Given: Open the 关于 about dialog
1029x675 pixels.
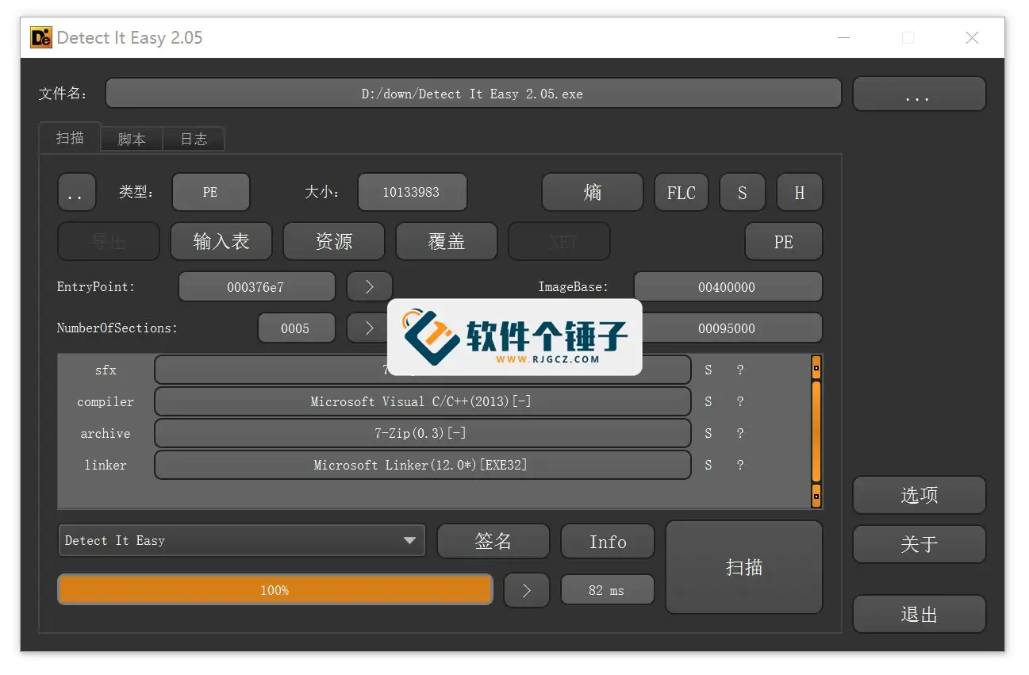Looking at the screenshot, I should coord(919,544).
